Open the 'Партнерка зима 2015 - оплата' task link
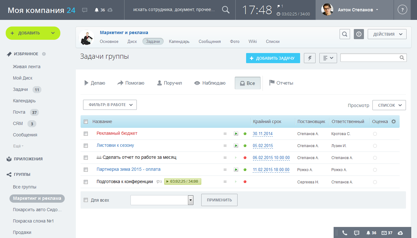The width and height of the screenshot is (417, 238). [x=128, y=170]
